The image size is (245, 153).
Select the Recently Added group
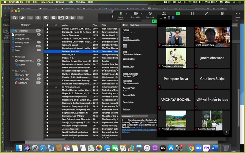pos(22,43)
